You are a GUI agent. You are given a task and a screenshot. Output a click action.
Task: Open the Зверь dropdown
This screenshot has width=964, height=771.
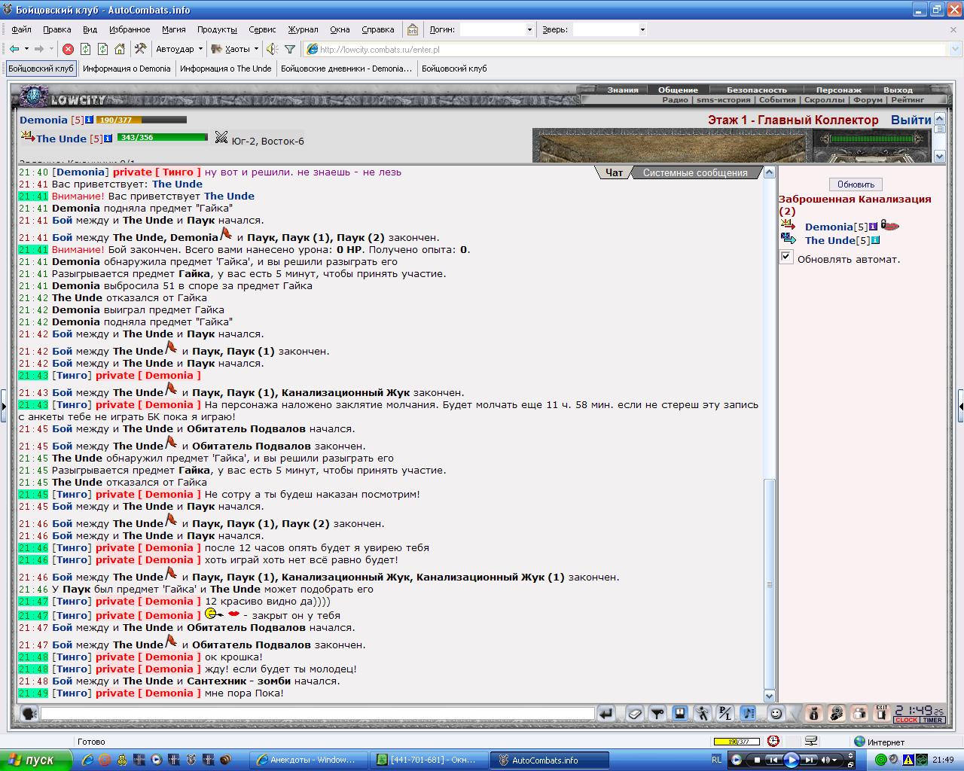[x=642, y=29]
